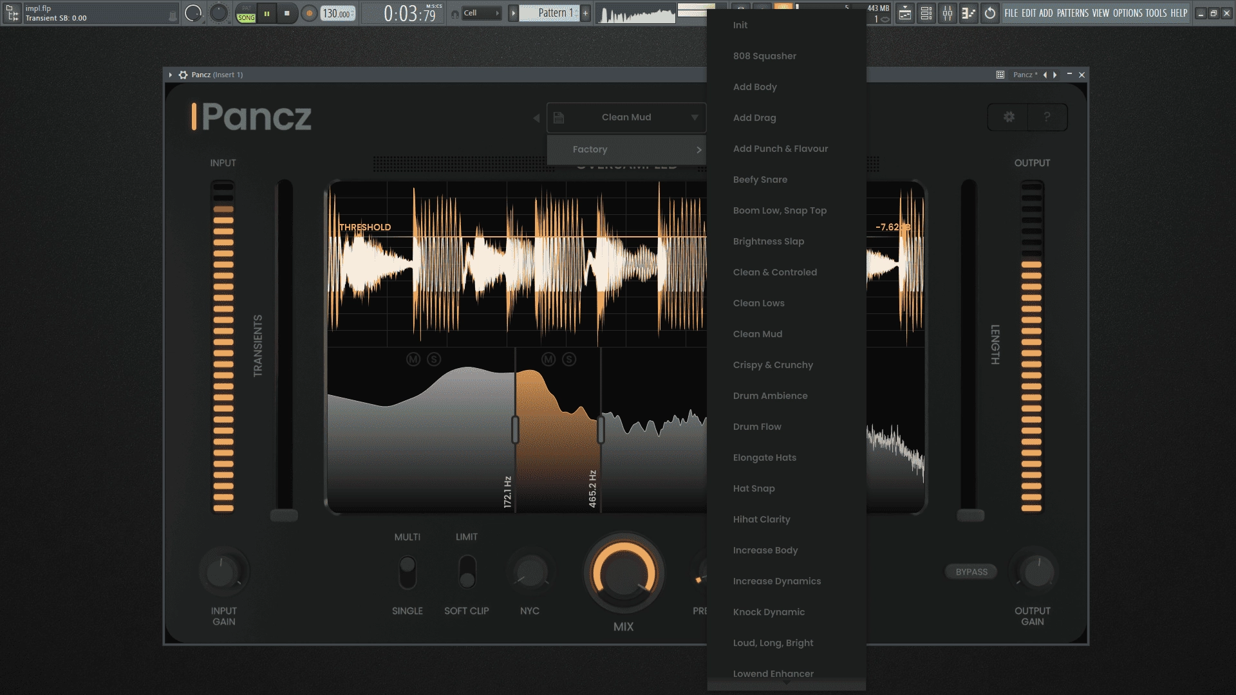
Task: Click the 130.000 tempo field
Action: click(x=338, y=14)
